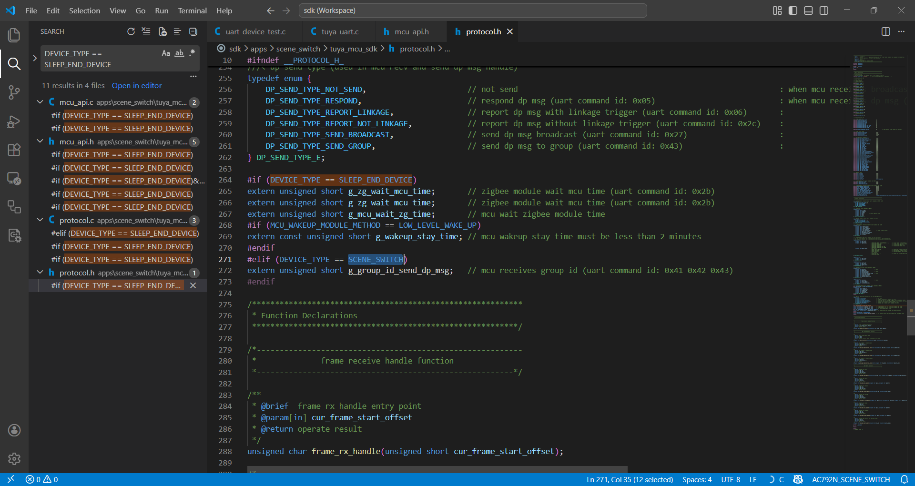This screenshot has height=486, width=915.
Task: Collapse mcu_api.c search results group
Action: point(41,102)
